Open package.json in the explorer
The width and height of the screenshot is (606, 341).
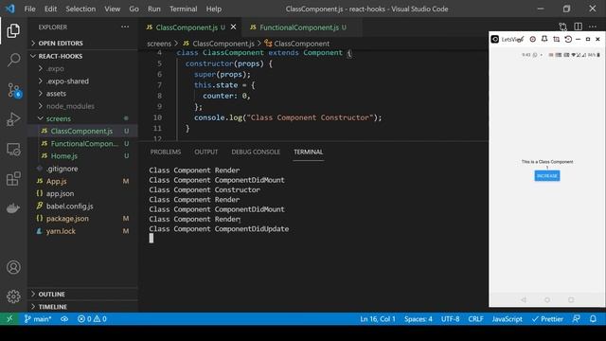click(82, 219)
